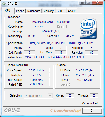Click the processor Name field
Image resolution: width=105 pixels, height=117 pixels.
click(51, 22)
